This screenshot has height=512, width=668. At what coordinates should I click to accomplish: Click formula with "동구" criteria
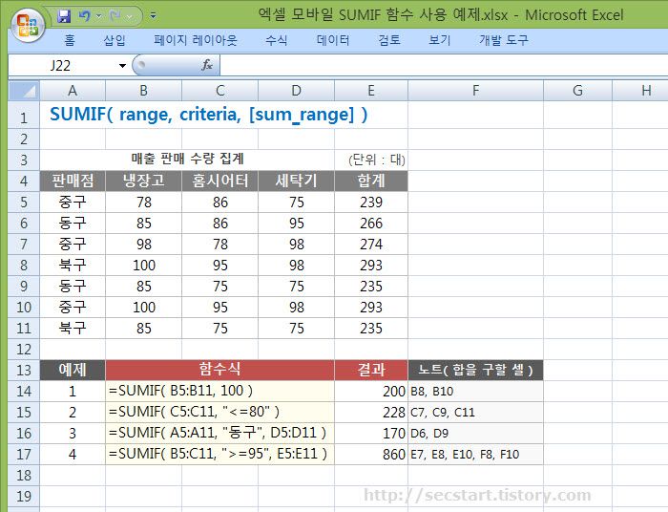[x=219, y=433]
